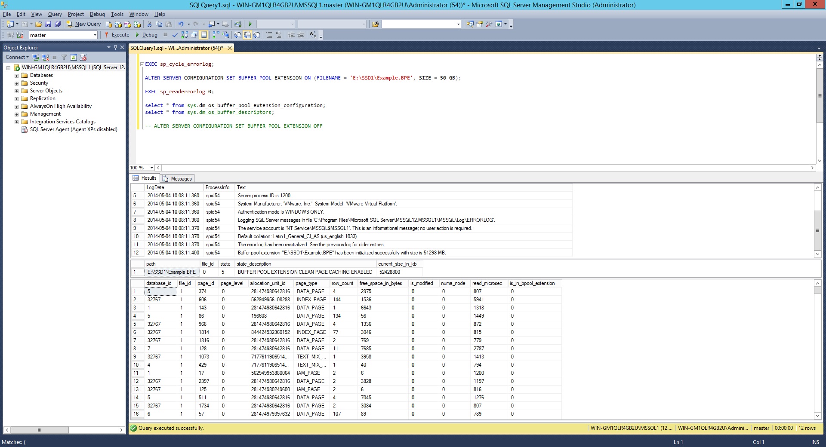Click the New Query button

point(84,24)
